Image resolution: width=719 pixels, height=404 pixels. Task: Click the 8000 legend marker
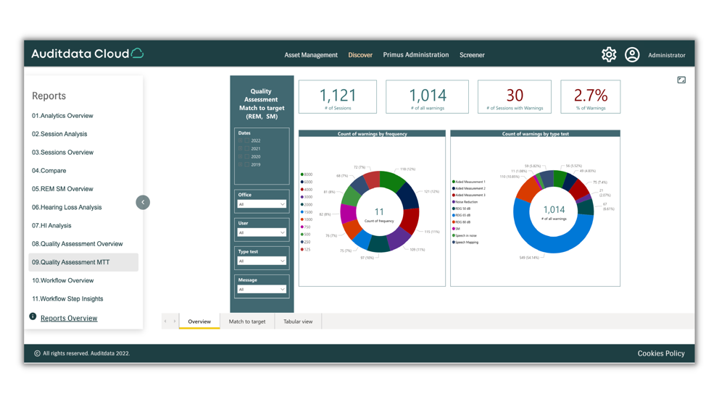(x=302, y=174)
